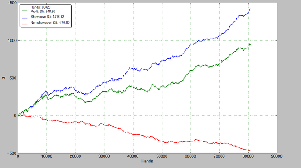Screen dimensions: 301x168
Task: Click the 500 y-axis tick label
Action: tap(13, 78)
